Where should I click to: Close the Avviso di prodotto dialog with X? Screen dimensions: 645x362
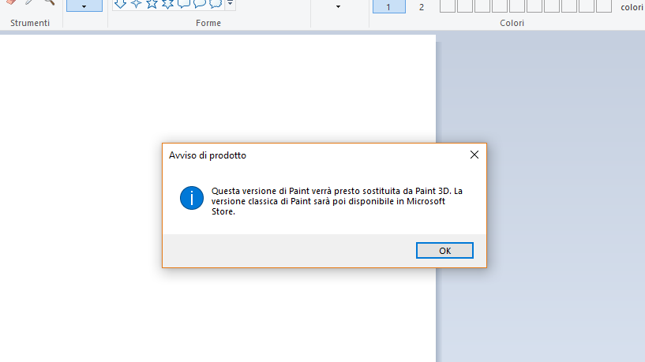[x=474, y=155]
